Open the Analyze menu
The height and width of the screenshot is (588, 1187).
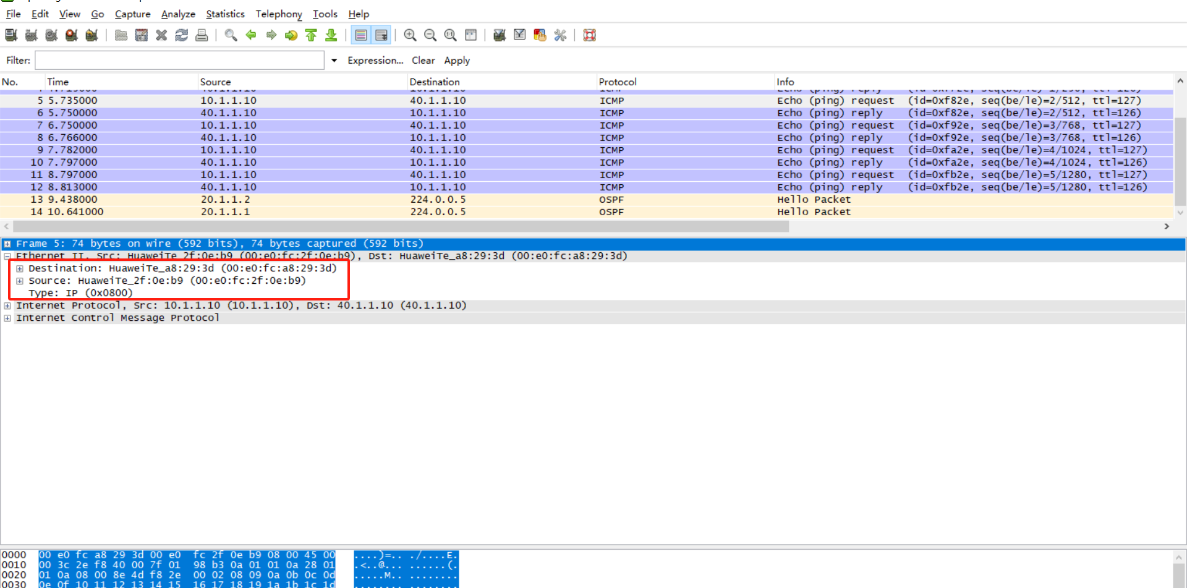178,14
